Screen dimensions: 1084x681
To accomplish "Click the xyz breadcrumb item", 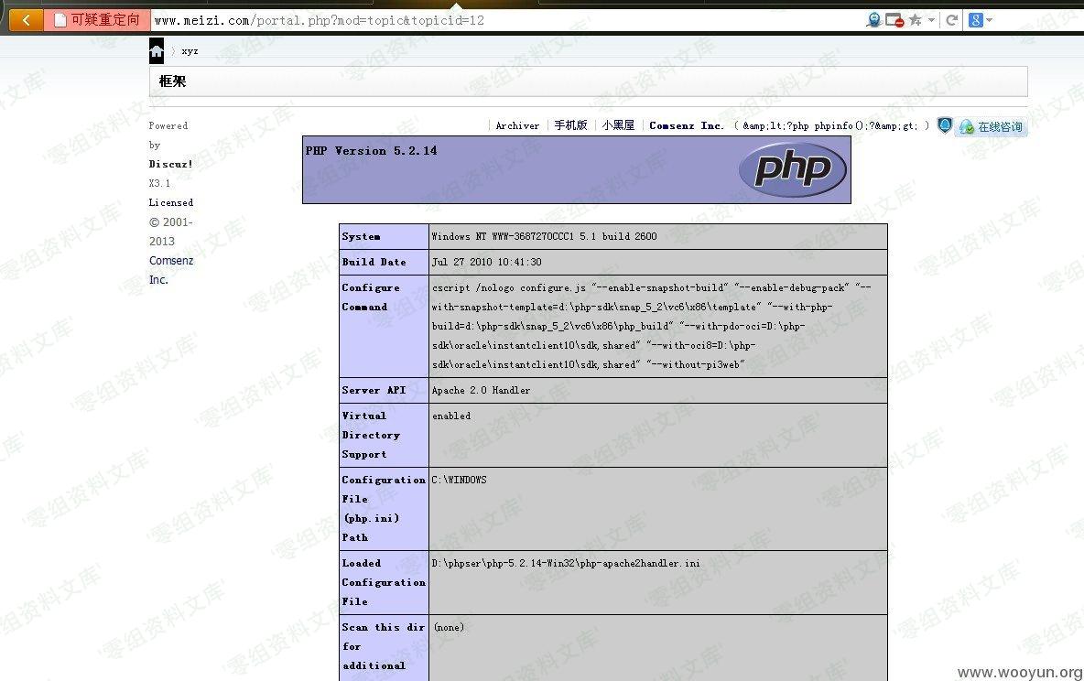I will tap(190, 51).
